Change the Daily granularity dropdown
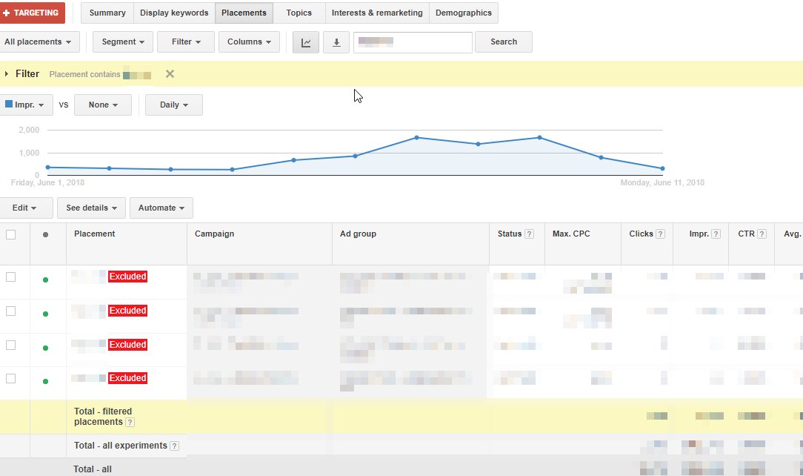Screen dimensions: 803x476 [174, 105]
